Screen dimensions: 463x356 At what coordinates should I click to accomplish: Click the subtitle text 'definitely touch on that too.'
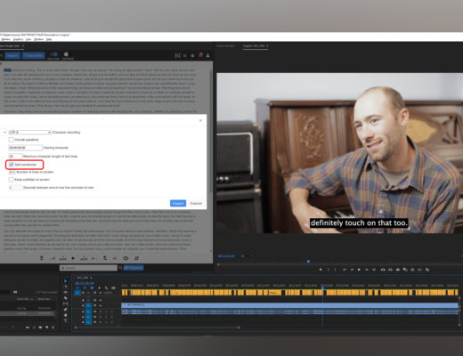(359, 222)
